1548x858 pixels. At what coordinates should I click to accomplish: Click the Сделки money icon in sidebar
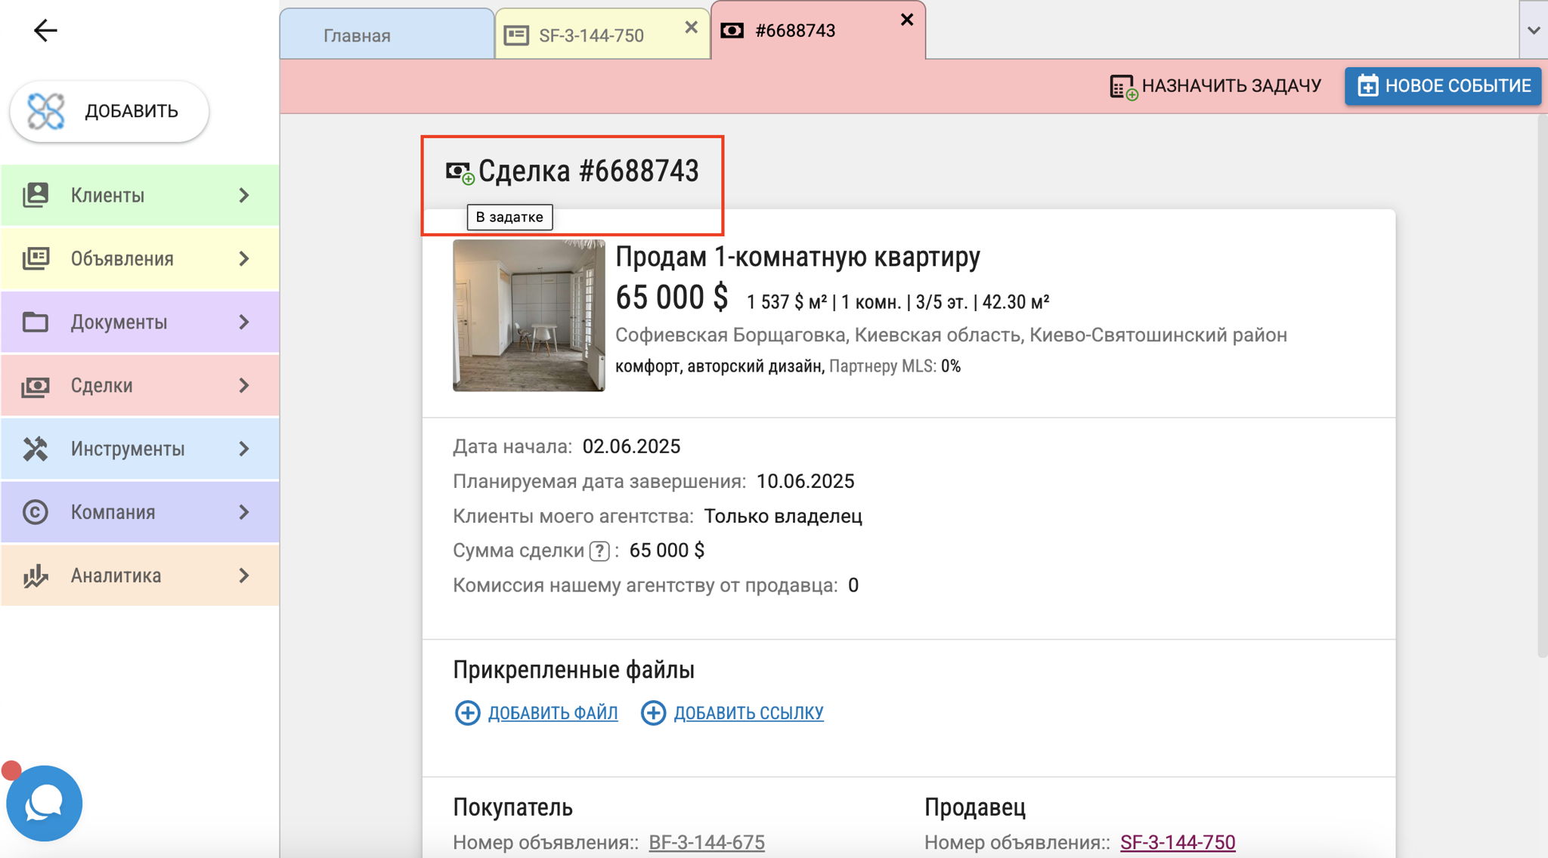(x=36, y=386)
